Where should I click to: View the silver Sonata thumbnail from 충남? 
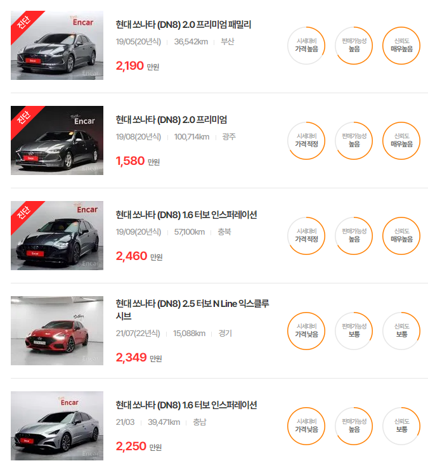pos(57,426)
